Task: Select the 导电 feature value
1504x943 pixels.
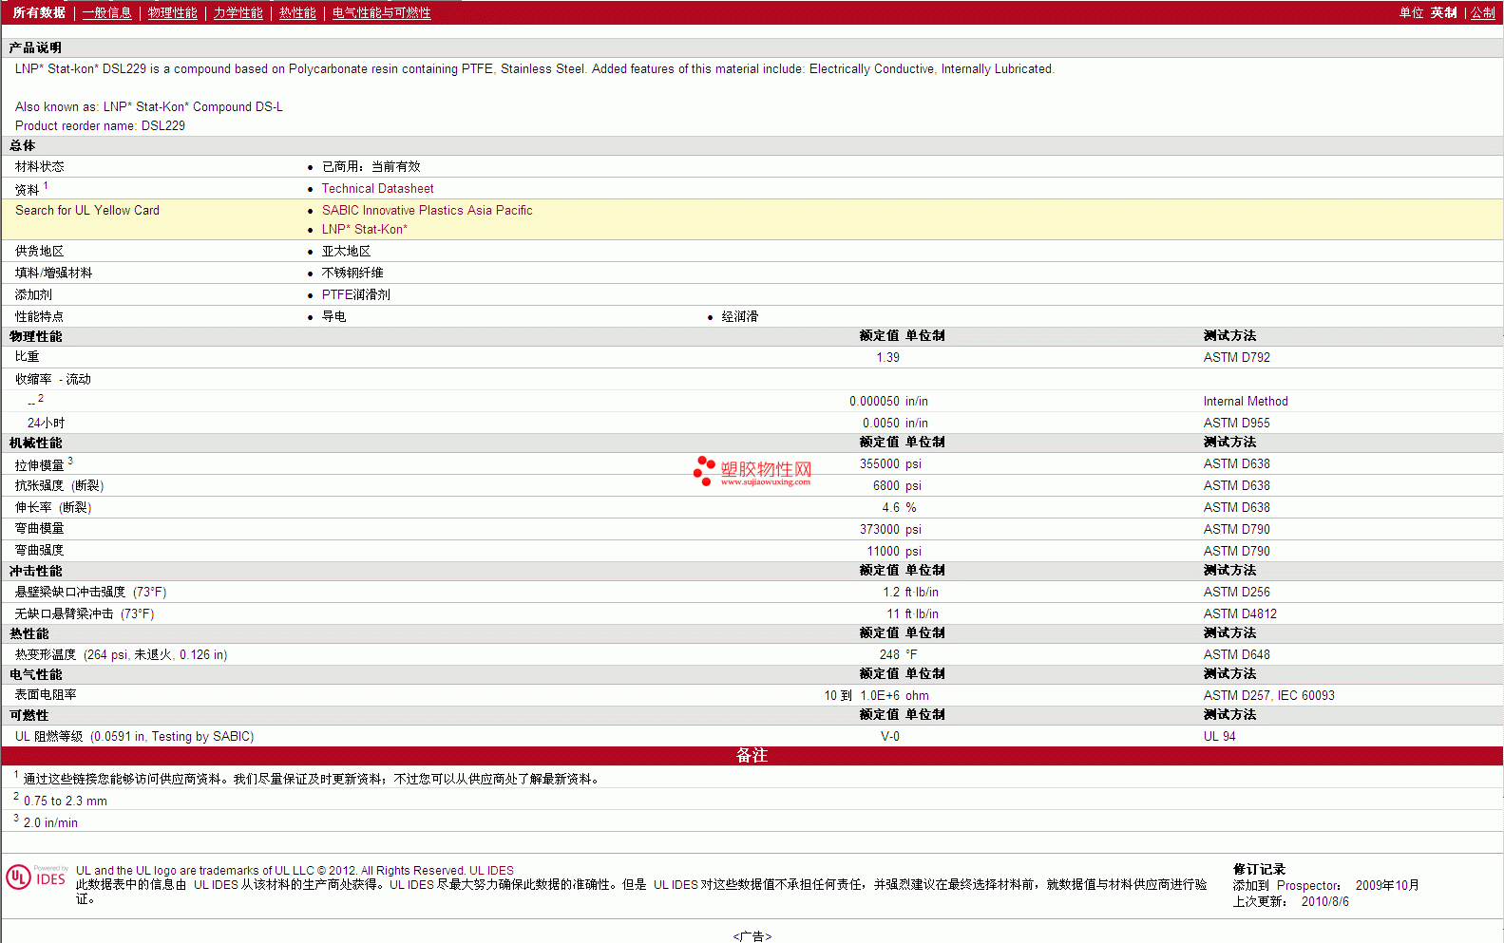Action: point(333,317)
